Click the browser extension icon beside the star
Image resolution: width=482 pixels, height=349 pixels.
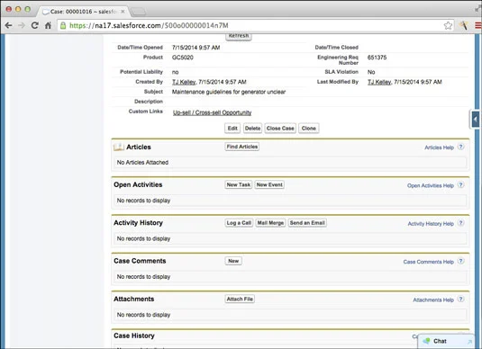click(x=464, y=25)
